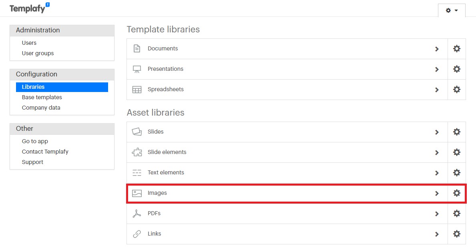Click the Documents template library icon
Screen dimensions: 476x250
coord(137,48)
